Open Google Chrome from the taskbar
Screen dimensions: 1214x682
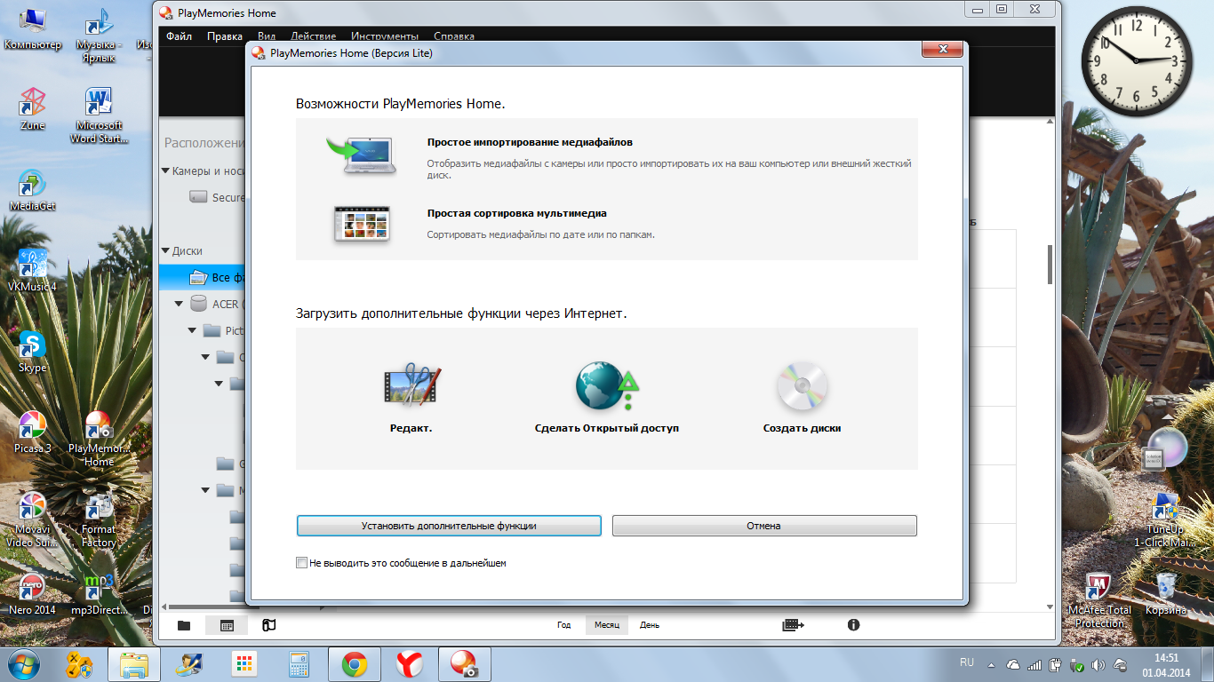tap(355, 664)
